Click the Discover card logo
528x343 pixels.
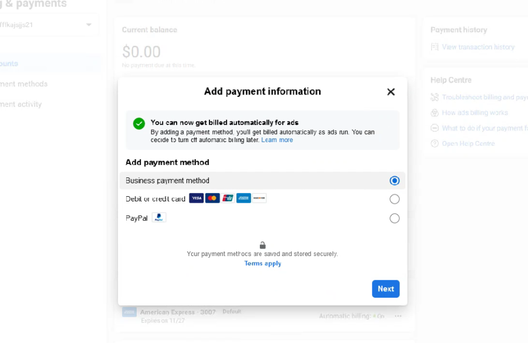tap(259, 199)
